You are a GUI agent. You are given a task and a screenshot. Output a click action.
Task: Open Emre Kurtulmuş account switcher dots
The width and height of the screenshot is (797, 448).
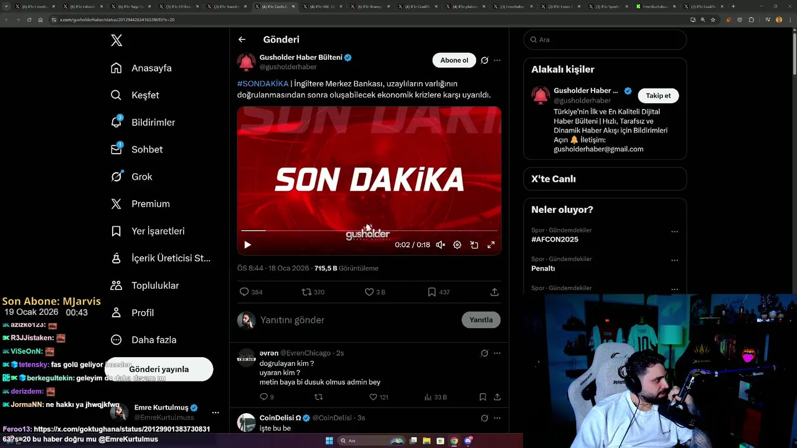215,413
